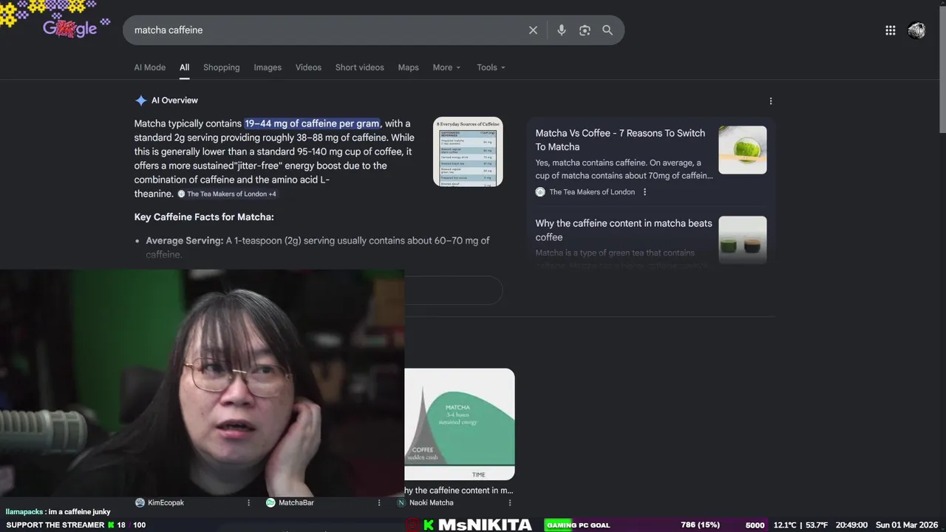Click the magnifier search icon
Image resolution: width=946 pixels, height=532 pixels.
[x=608, y=30]
